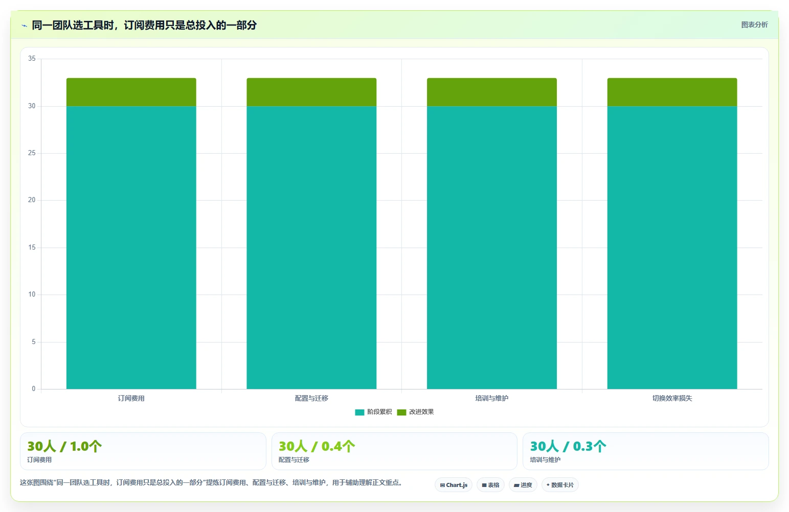The image size is (789, 512).
Task: Click the y-axis tick label 25
Action: click(32, 153)
